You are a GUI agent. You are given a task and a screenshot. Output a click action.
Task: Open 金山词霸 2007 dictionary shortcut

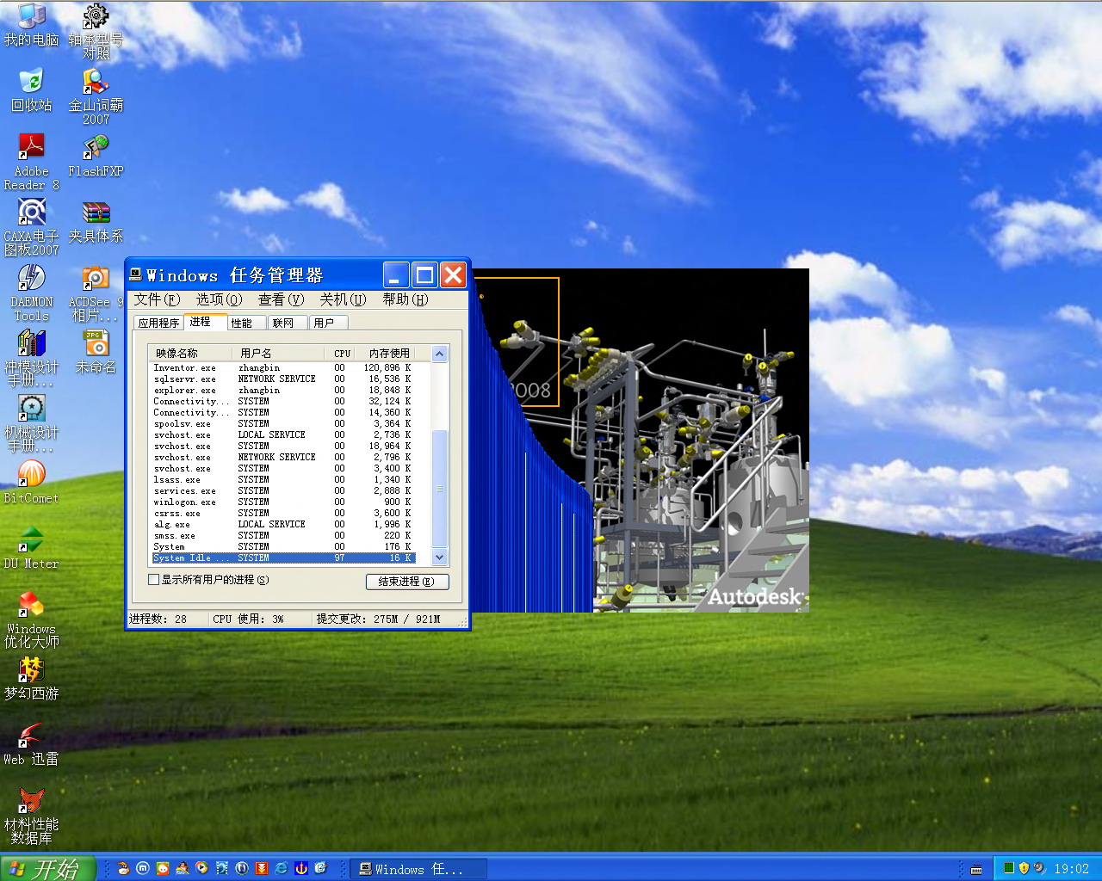coord(96,96)
